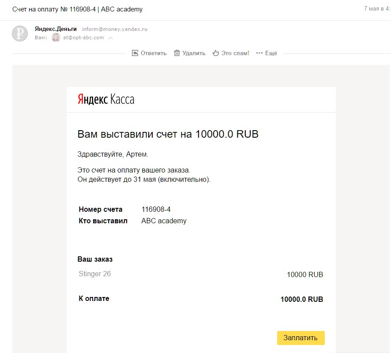
Task: Click the Яндекс Касса logo
Action: click(106, 99)
